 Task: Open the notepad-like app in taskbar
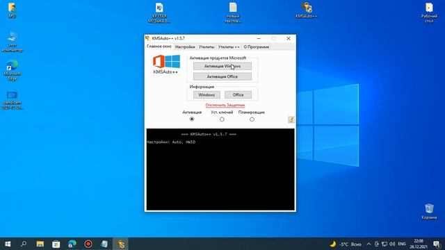(104, 244)
